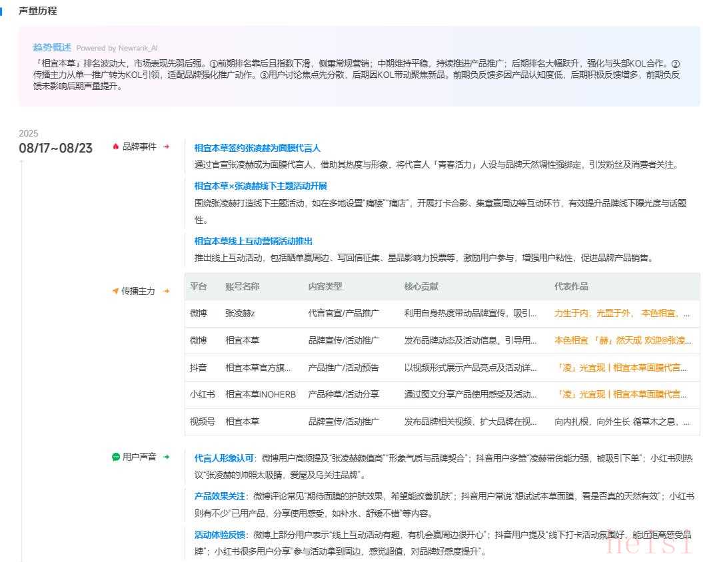Click the red arrow after 品牌事件
Viewport: 703px width, 562px height.
[167, 146]
